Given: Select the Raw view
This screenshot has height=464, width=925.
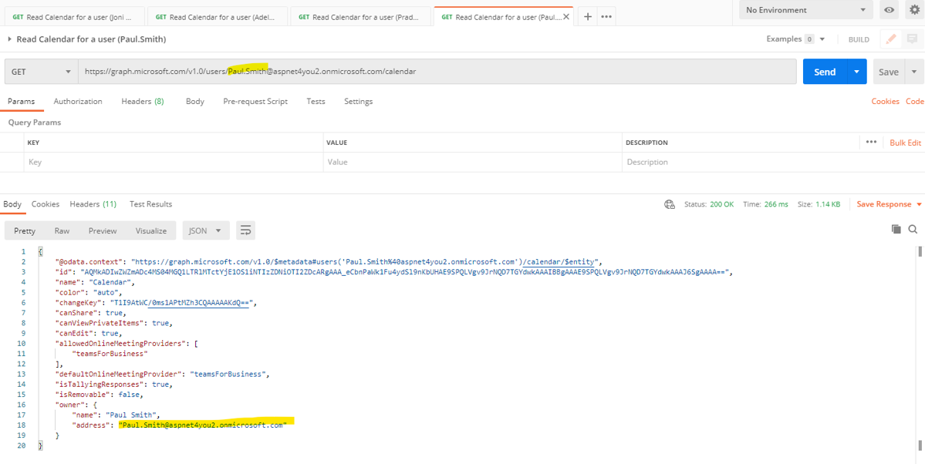Looking at the screenshot, I should [62, 230].
